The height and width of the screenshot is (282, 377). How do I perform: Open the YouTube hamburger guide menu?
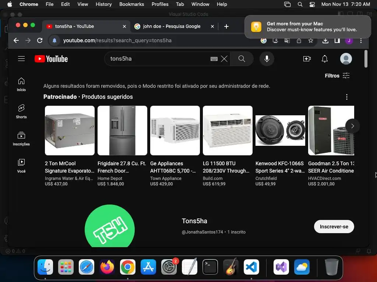point(21,59)
